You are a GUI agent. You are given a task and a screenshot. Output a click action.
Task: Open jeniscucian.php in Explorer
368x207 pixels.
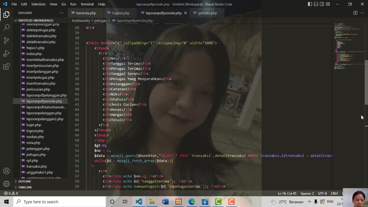[38, 89]
